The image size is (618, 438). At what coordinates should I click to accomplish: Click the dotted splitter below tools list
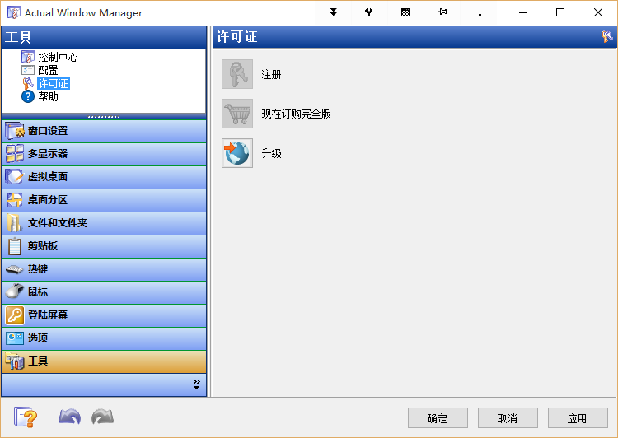[104, 117]
